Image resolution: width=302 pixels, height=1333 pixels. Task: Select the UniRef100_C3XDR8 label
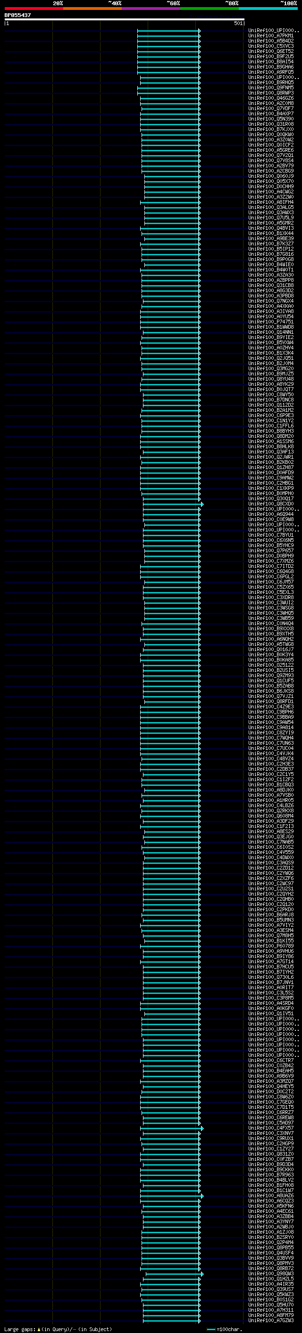(271, 598)
